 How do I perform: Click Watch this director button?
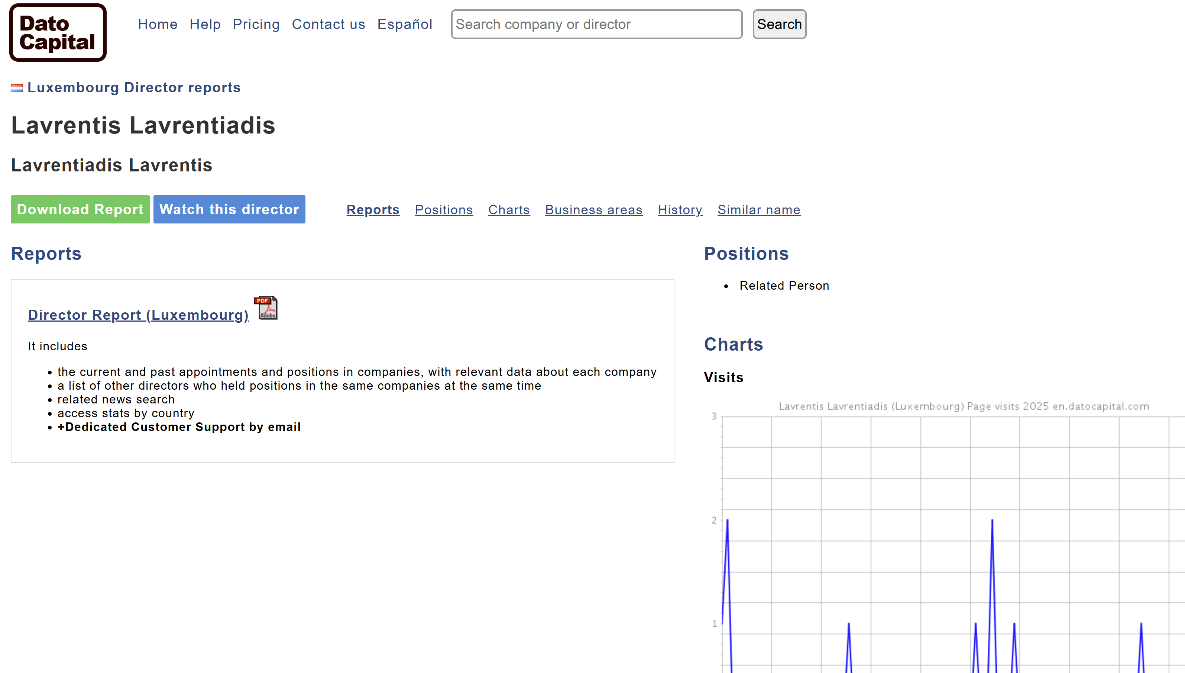(229, 209)
